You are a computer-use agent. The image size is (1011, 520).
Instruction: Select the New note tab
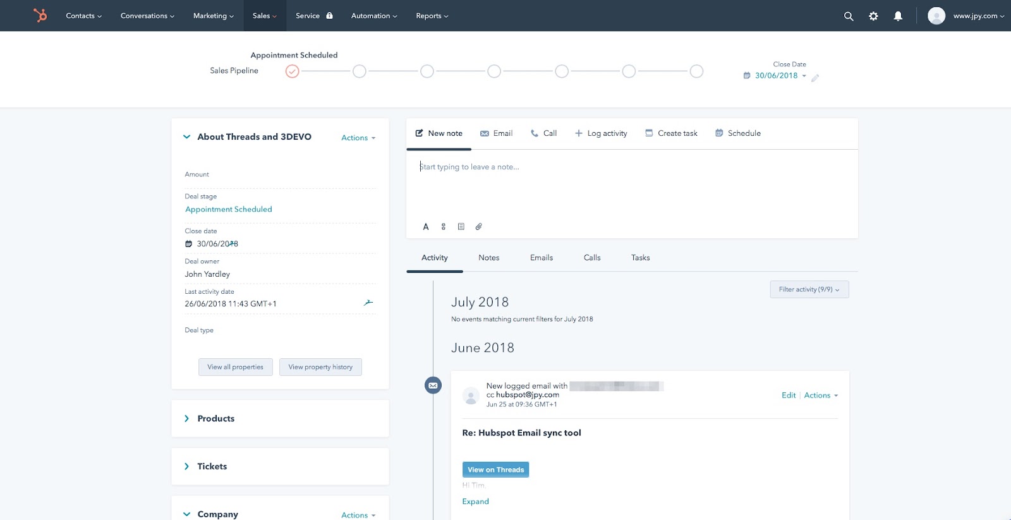point(439,133)
